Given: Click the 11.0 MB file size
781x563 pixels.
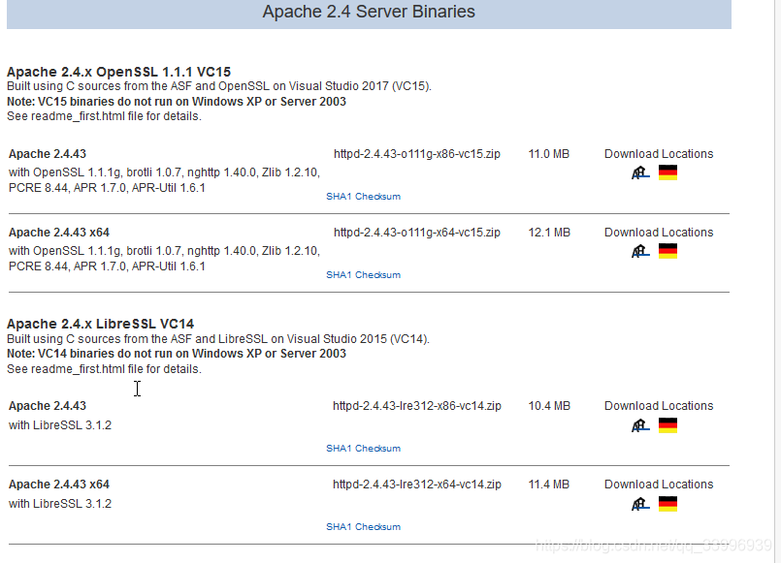Looking at the screenshot, I should click(549, 154).
